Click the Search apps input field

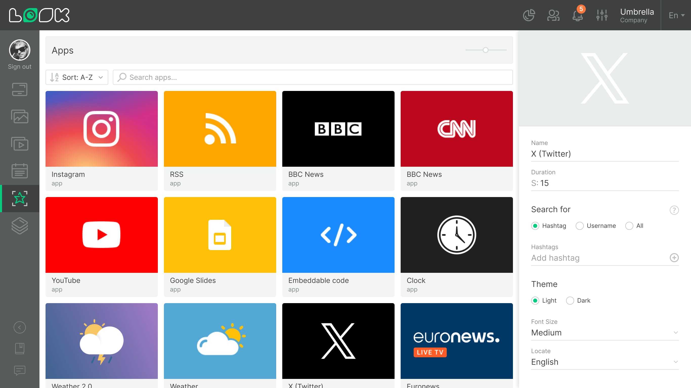(x=313, y=78)
